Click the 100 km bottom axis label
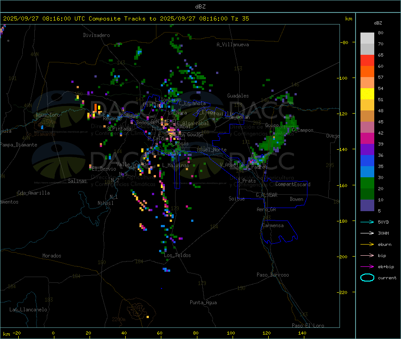Viewport: 401px width, 339px height. pos(231,333)
